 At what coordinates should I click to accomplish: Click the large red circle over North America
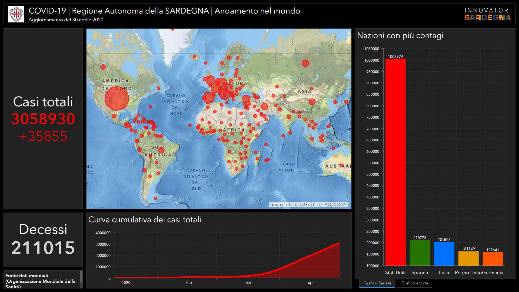(117, 98)
